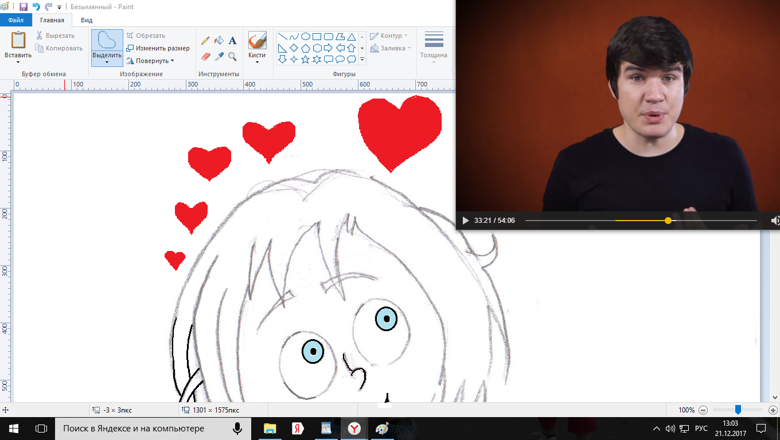
Task: Select the Text tool
Action: (x=232, y=41)
